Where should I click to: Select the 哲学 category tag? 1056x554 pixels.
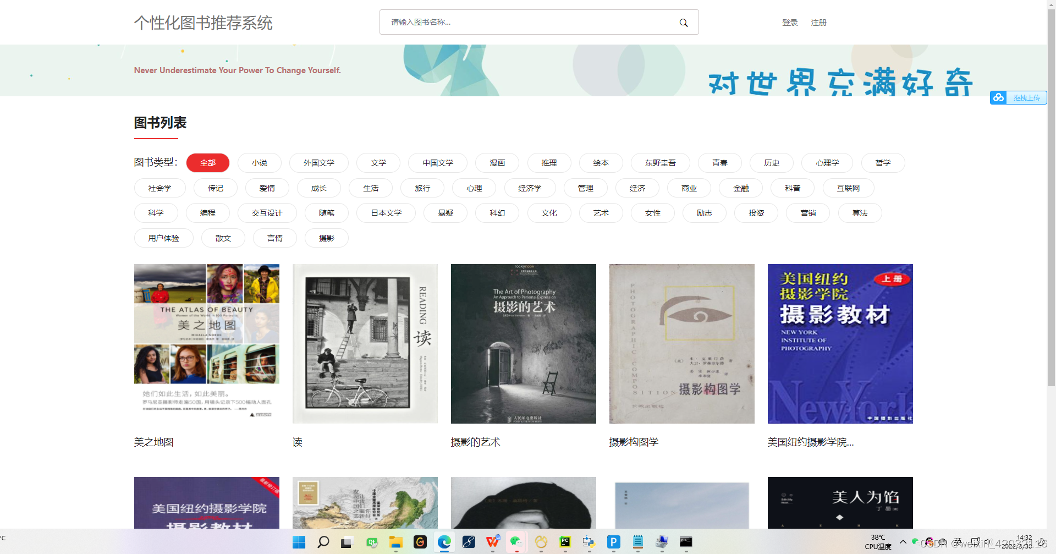pos(883,163)
